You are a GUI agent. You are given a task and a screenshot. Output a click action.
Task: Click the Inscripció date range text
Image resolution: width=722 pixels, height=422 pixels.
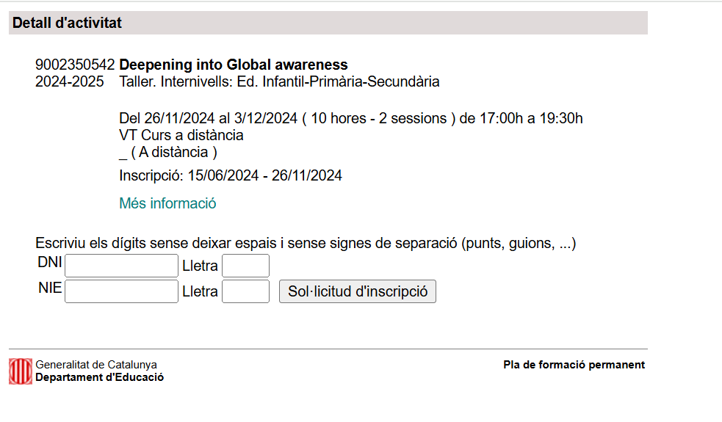tap(230, 175)
